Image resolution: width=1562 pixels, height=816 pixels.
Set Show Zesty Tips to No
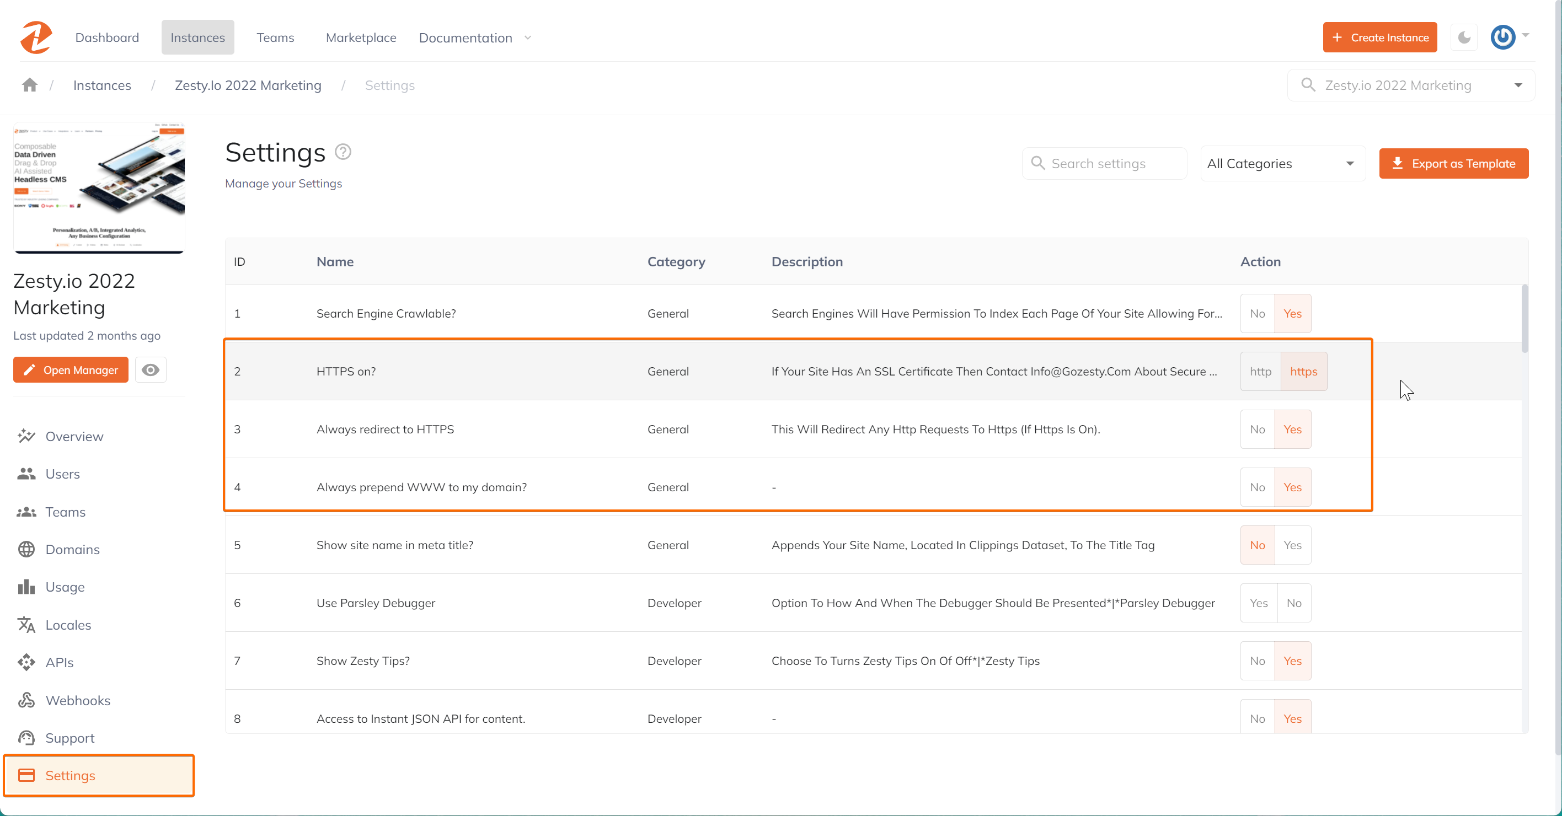(x=1257, y=661)
